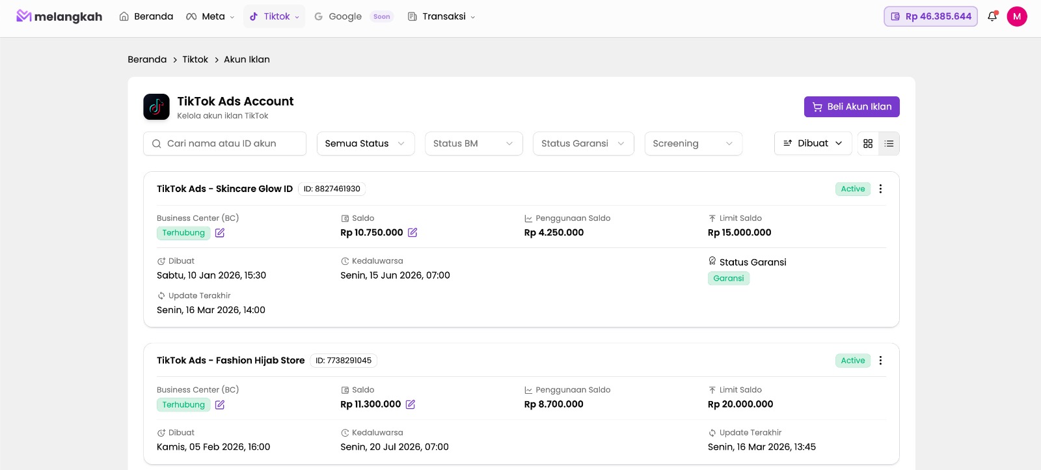
Task: Open the Screening dropdown
Action: point(694,143)
